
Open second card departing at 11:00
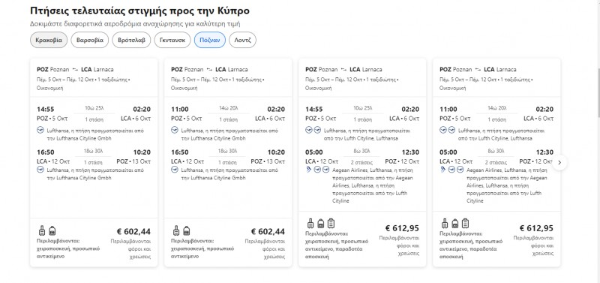(x=228, y=162)
